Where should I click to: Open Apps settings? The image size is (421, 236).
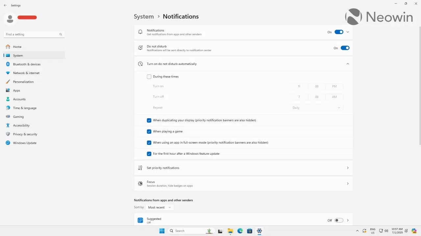(34, 90)
